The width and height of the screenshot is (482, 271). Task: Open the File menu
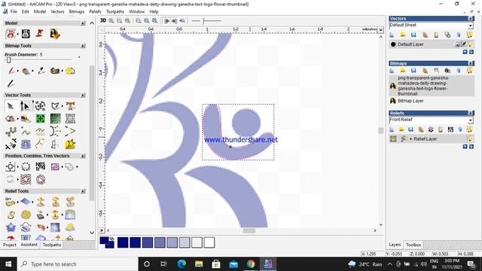14,11
